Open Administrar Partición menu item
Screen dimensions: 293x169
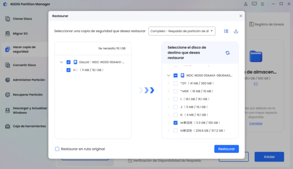29,80
